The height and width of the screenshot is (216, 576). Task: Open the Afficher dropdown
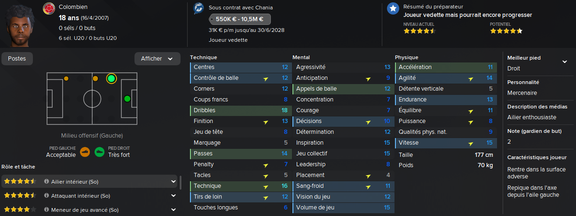[157, 59]
